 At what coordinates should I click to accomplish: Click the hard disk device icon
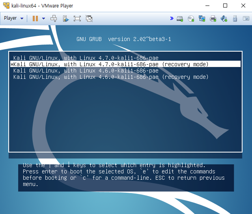tap(180, 19)
